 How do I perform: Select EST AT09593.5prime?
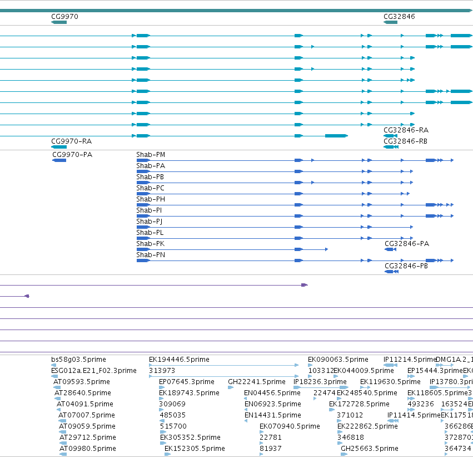[x=82, y=382]
